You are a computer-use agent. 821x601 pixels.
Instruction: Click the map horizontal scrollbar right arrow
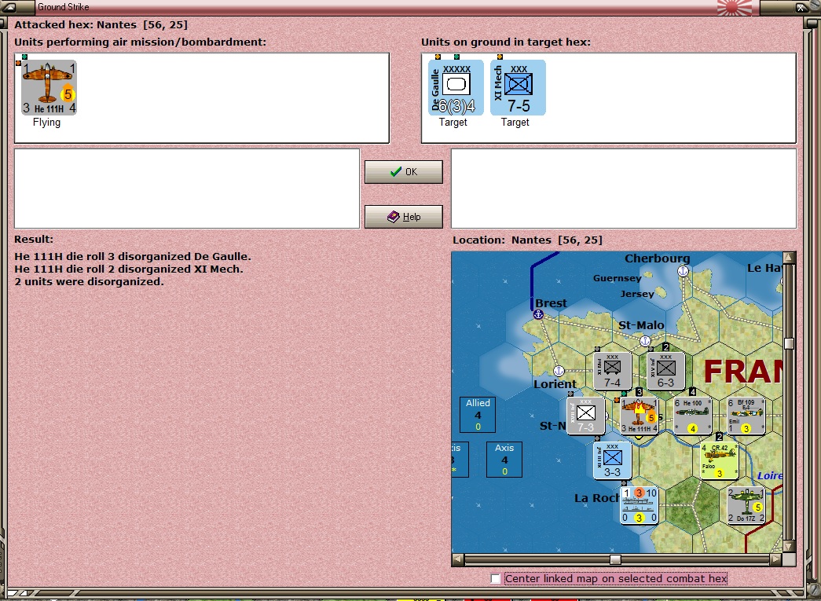(776, 559)
